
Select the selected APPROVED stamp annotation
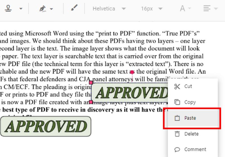[130, 93]
